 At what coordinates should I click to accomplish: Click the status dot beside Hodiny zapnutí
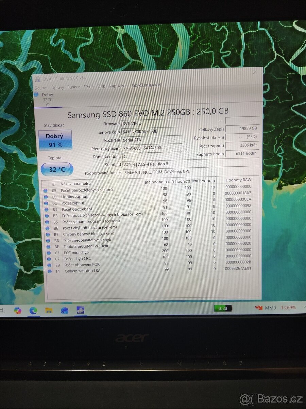pyautogui.click(x=46, y=196)
